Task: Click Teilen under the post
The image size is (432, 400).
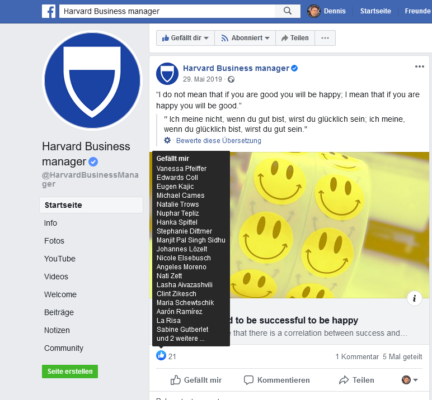Action: tap(356, 380)
